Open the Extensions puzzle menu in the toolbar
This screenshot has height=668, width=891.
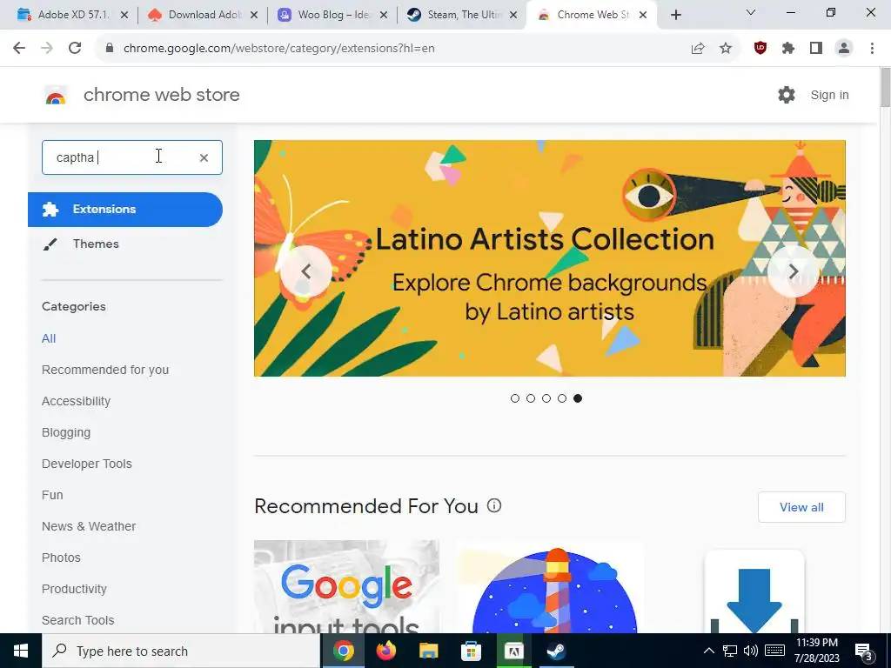(788, 49)
